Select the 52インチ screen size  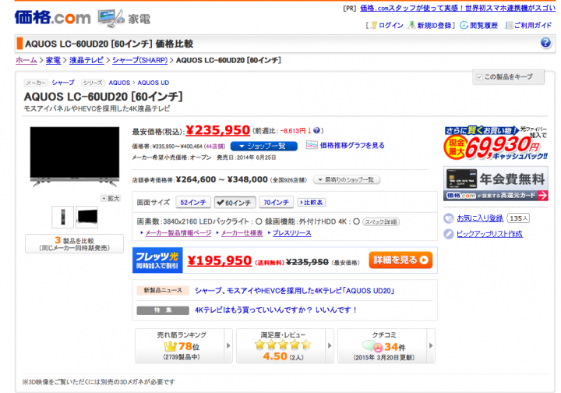coord(193,203)
